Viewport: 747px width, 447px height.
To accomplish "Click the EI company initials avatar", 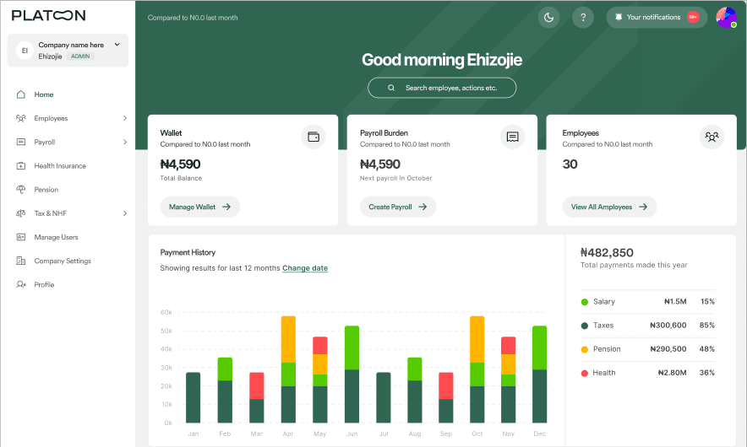I will [25, 51].
